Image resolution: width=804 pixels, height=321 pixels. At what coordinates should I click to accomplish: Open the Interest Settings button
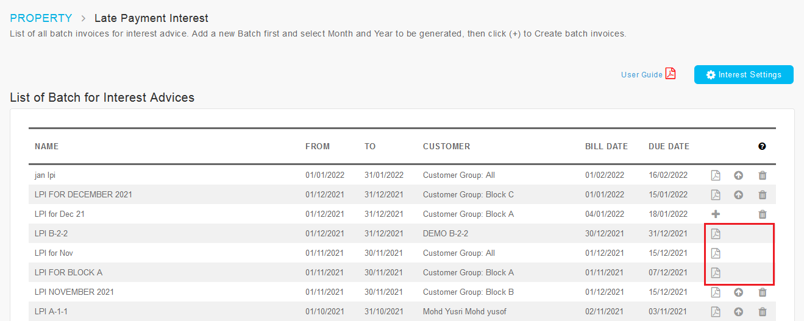click(744, 74)
